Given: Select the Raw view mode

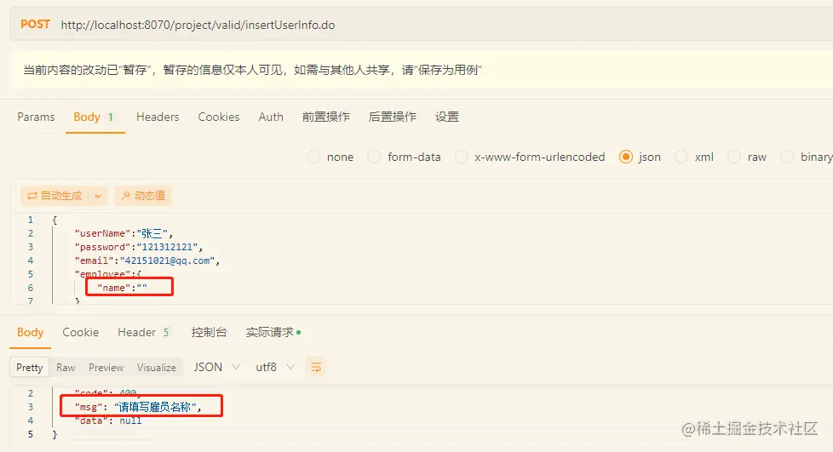Looking at the screenshot, I should pyautogui.click(x=66, y=368).
